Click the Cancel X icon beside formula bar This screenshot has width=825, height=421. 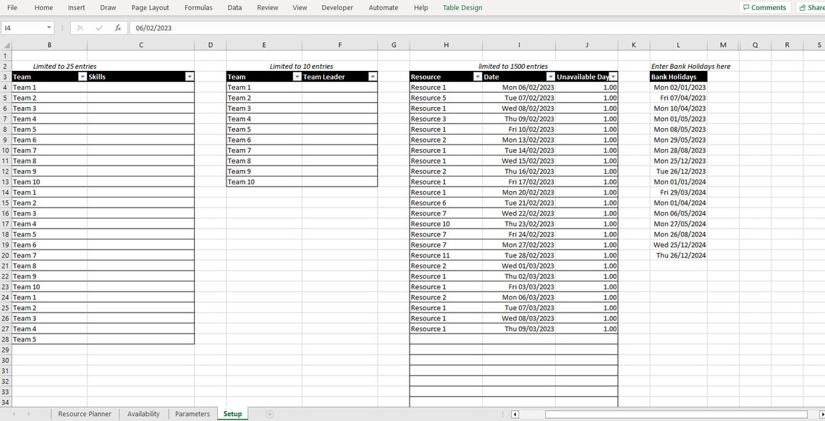80,27
